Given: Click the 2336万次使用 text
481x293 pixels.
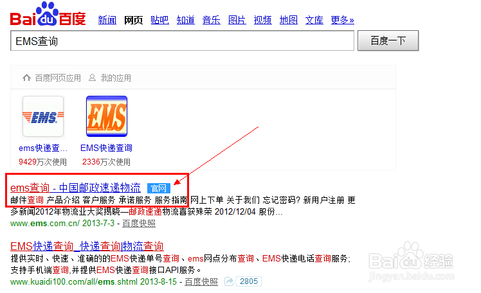Looking at the screenshot, I should [x=106, y=162].
